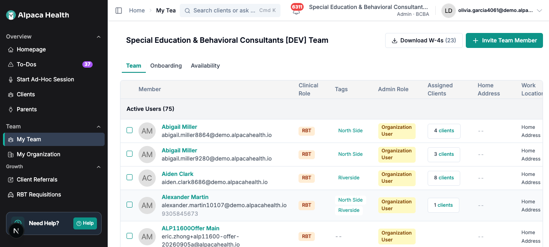Click the To-Dos triangle icon
This screenshot has height=247, width=549.
pos(11,65)
